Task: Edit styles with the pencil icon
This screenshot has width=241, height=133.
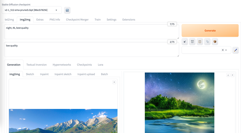Action: point(236,50)
